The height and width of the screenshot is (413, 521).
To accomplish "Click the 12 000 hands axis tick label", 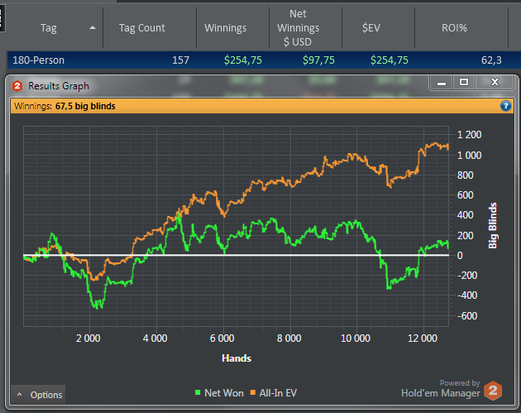I will tap(423, 339).
